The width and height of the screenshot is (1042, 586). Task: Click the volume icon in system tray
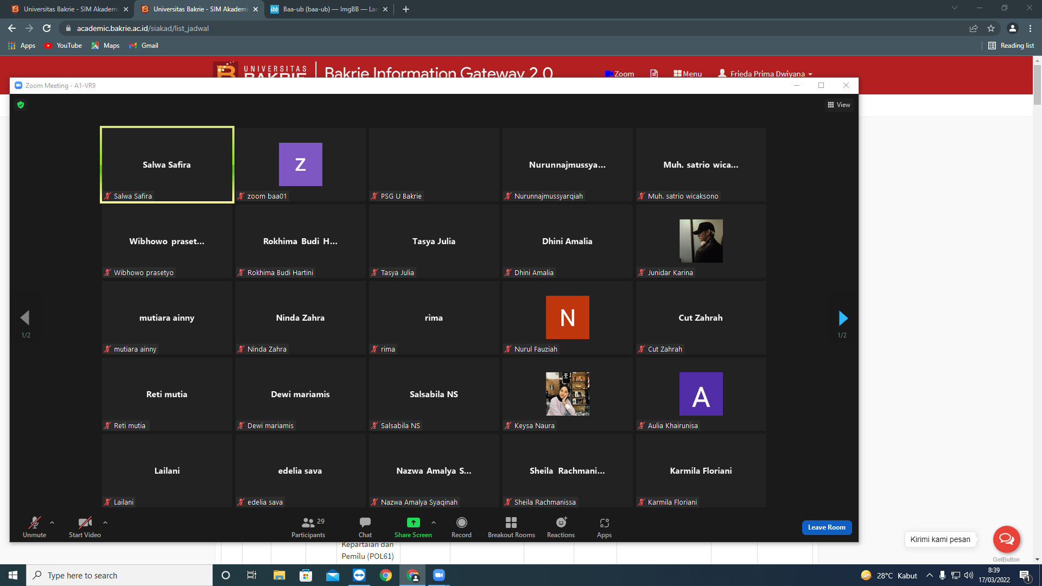tap(969, 575)
